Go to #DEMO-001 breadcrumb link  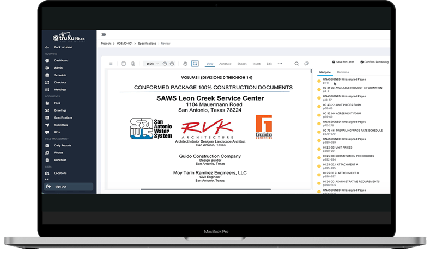(x=125, y=44)
